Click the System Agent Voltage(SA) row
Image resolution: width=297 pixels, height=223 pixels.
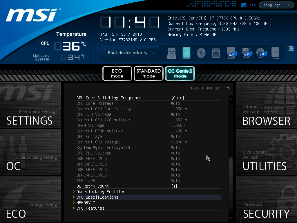click(x=148, y=147)
